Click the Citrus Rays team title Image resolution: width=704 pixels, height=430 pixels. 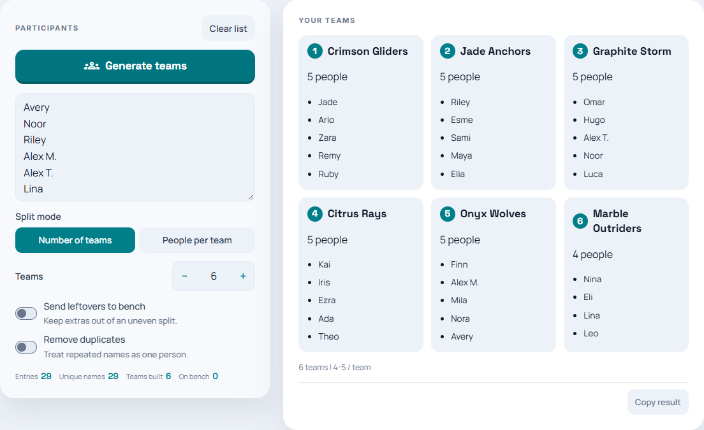(357, 214)
